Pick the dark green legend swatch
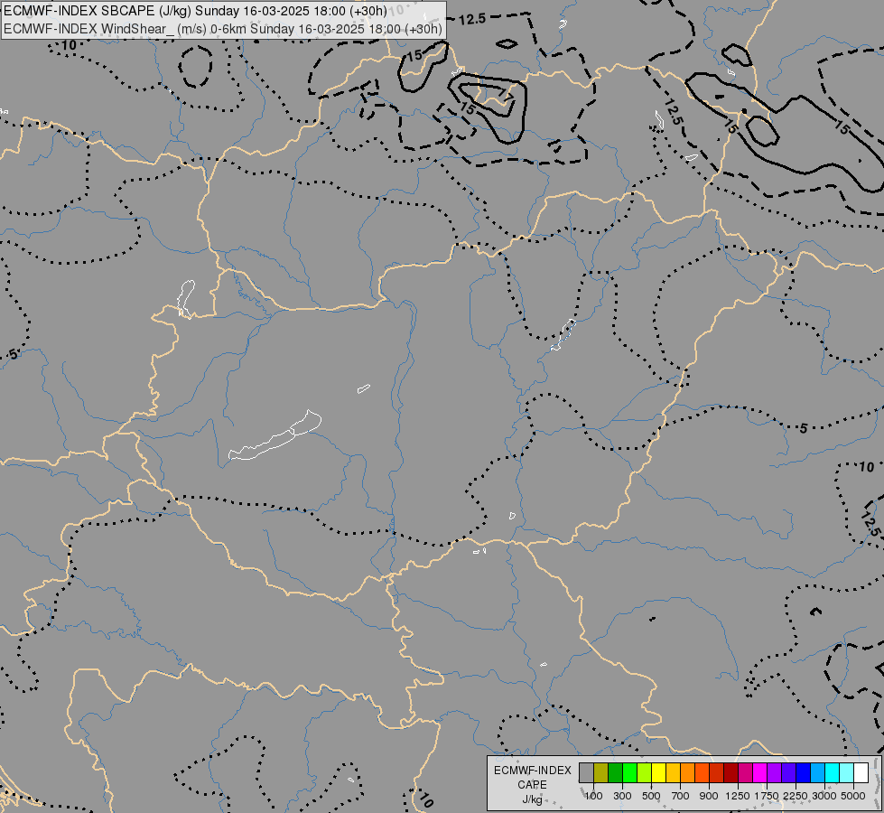Image resolution: width=884 pixels, height=813 pixels. pos(615,772)
